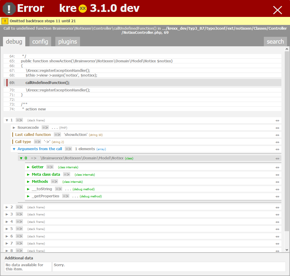Expand stack frame 5
Screen dimensions: 290x276
click(7, 229)
